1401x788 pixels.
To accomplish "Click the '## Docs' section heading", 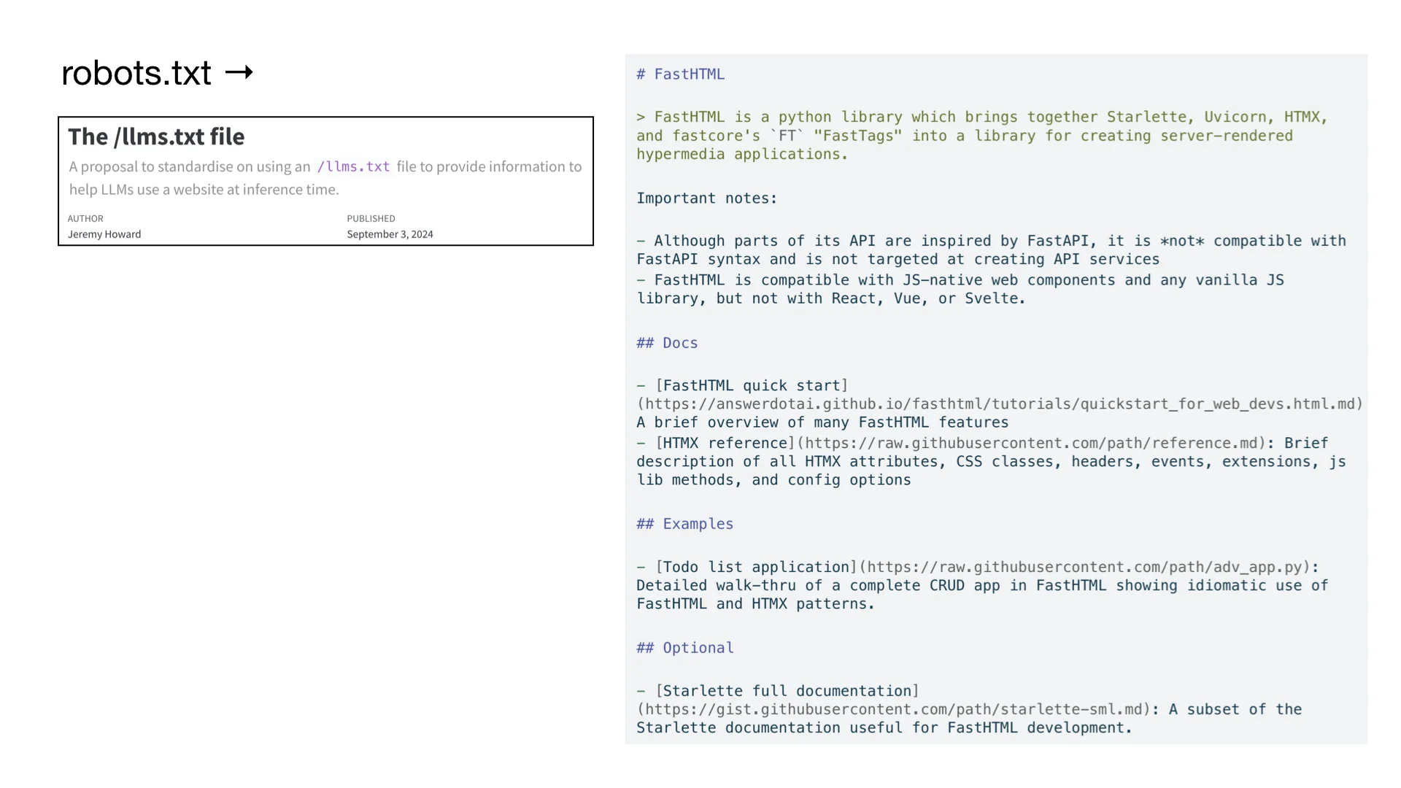I will click(667, 343).
